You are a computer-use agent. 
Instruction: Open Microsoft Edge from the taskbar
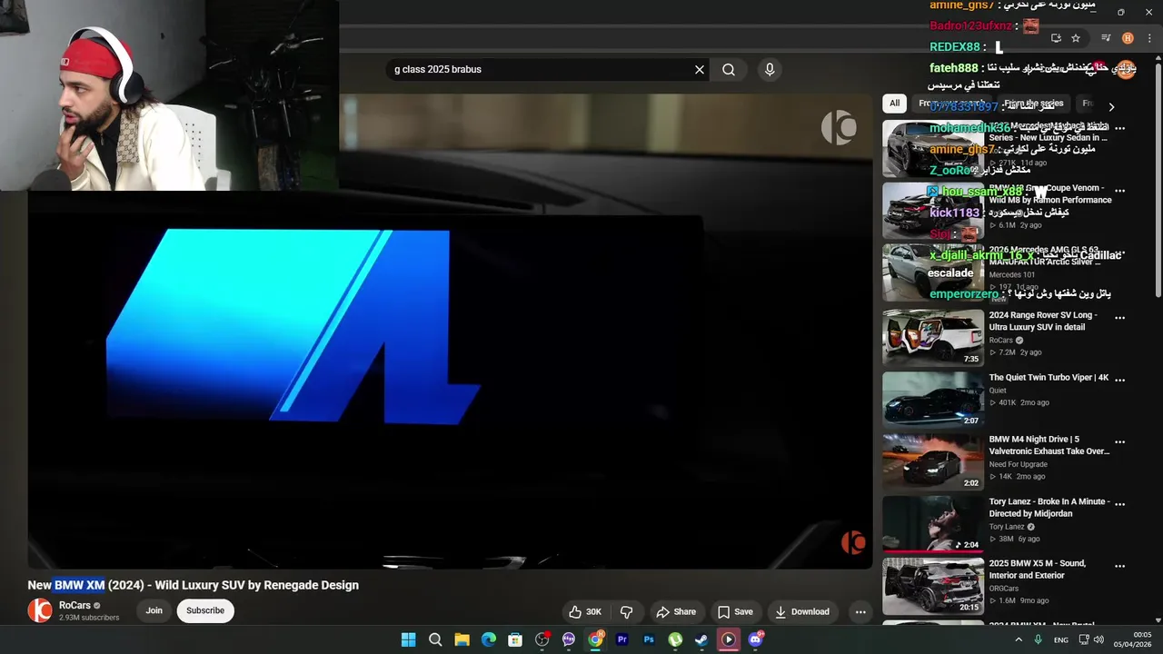click(489, 639)
